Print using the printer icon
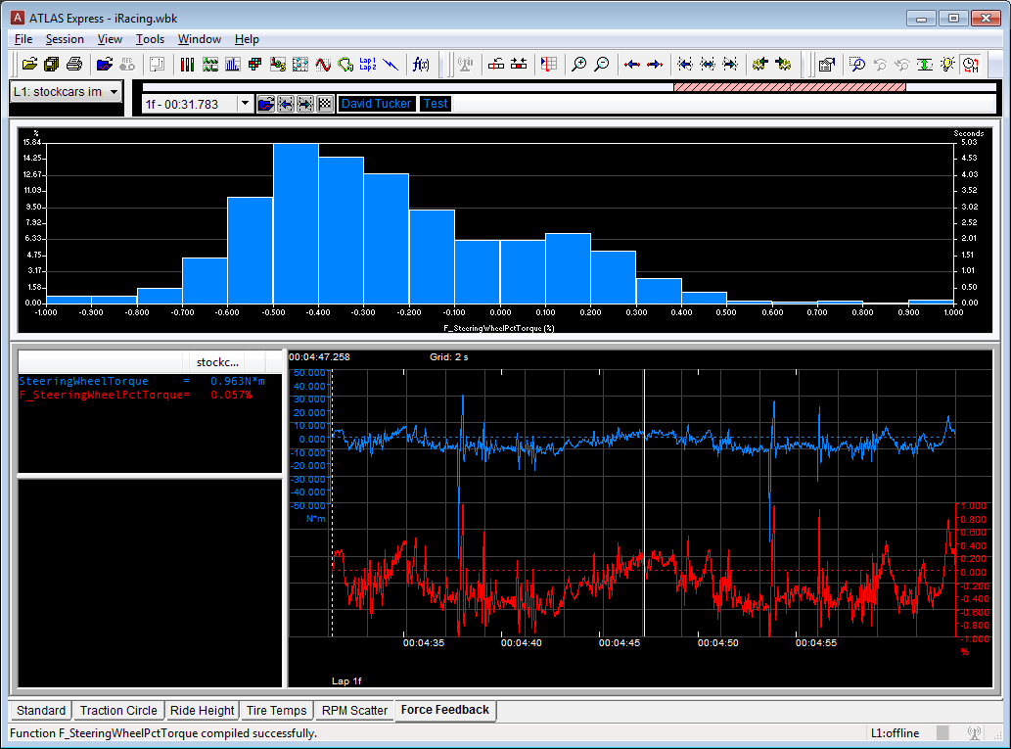1011x749 pixels. click(74, 64)
